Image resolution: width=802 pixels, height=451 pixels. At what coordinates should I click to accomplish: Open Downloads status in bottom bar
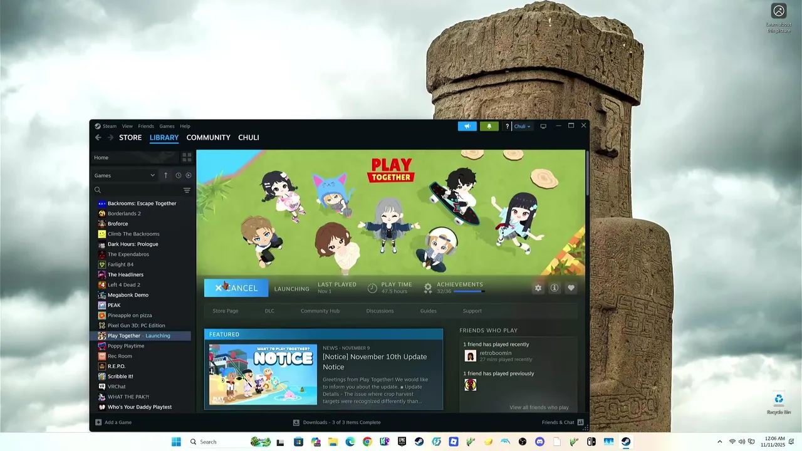(x=337, y=422)
